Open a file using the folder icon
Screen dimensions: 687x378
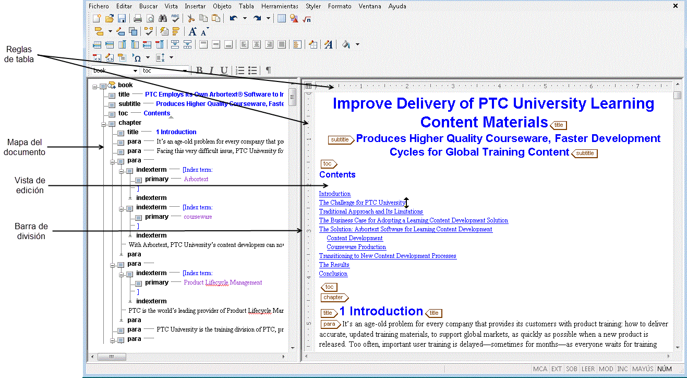[110, 18]
